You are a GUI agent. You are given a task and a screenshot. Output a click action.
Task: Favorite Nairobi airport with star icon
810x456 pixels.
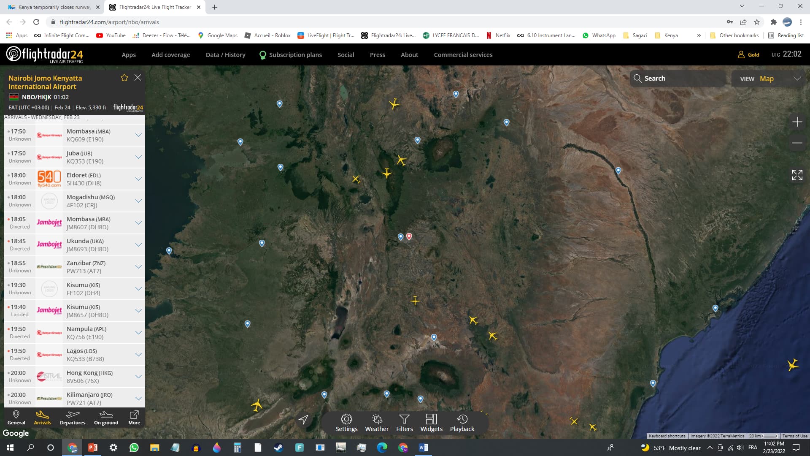click(124, 78)
